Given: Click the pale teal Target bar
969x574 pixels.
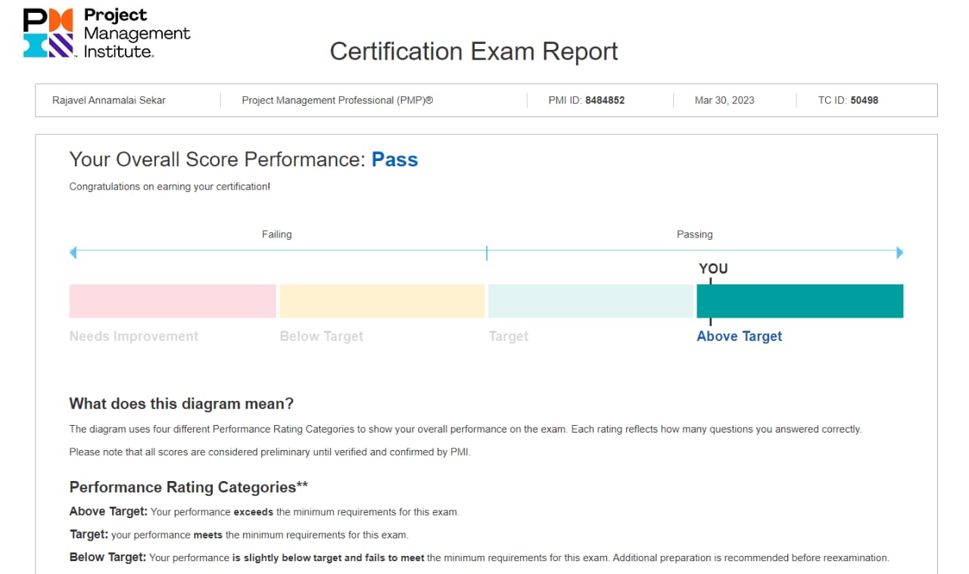Looking at the screenshot, I should (591, 301).
